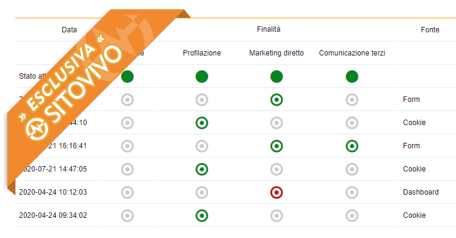The width and height of the screenshot is (456, 238).
Task: Click the orange Sitovivo logo on the ribbon
Action: (37, 128)
